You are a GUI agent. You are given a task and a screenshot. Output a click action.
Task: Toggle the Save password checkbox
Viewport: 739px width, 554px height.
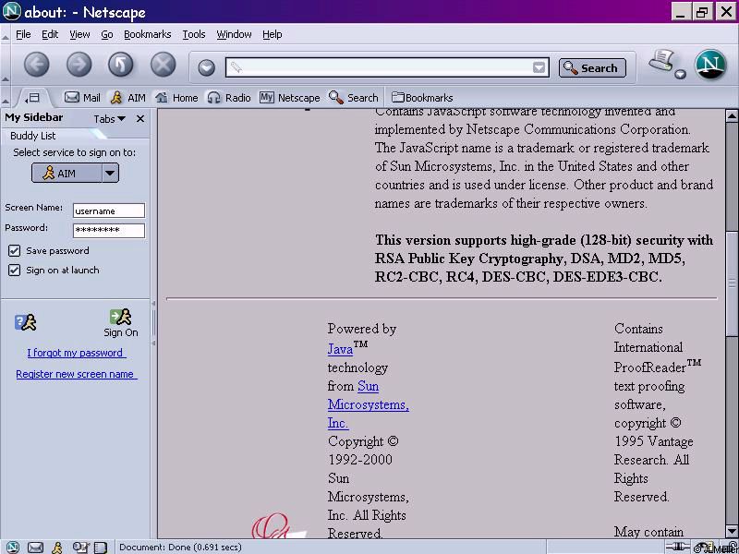pyautogui.click(x=14, y=250)
